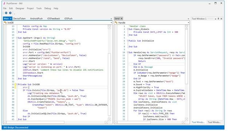Click the 'Handler class' comment line
Viewport: 233px width, 131px height.
pyautogui.click(x=137, y=26)
